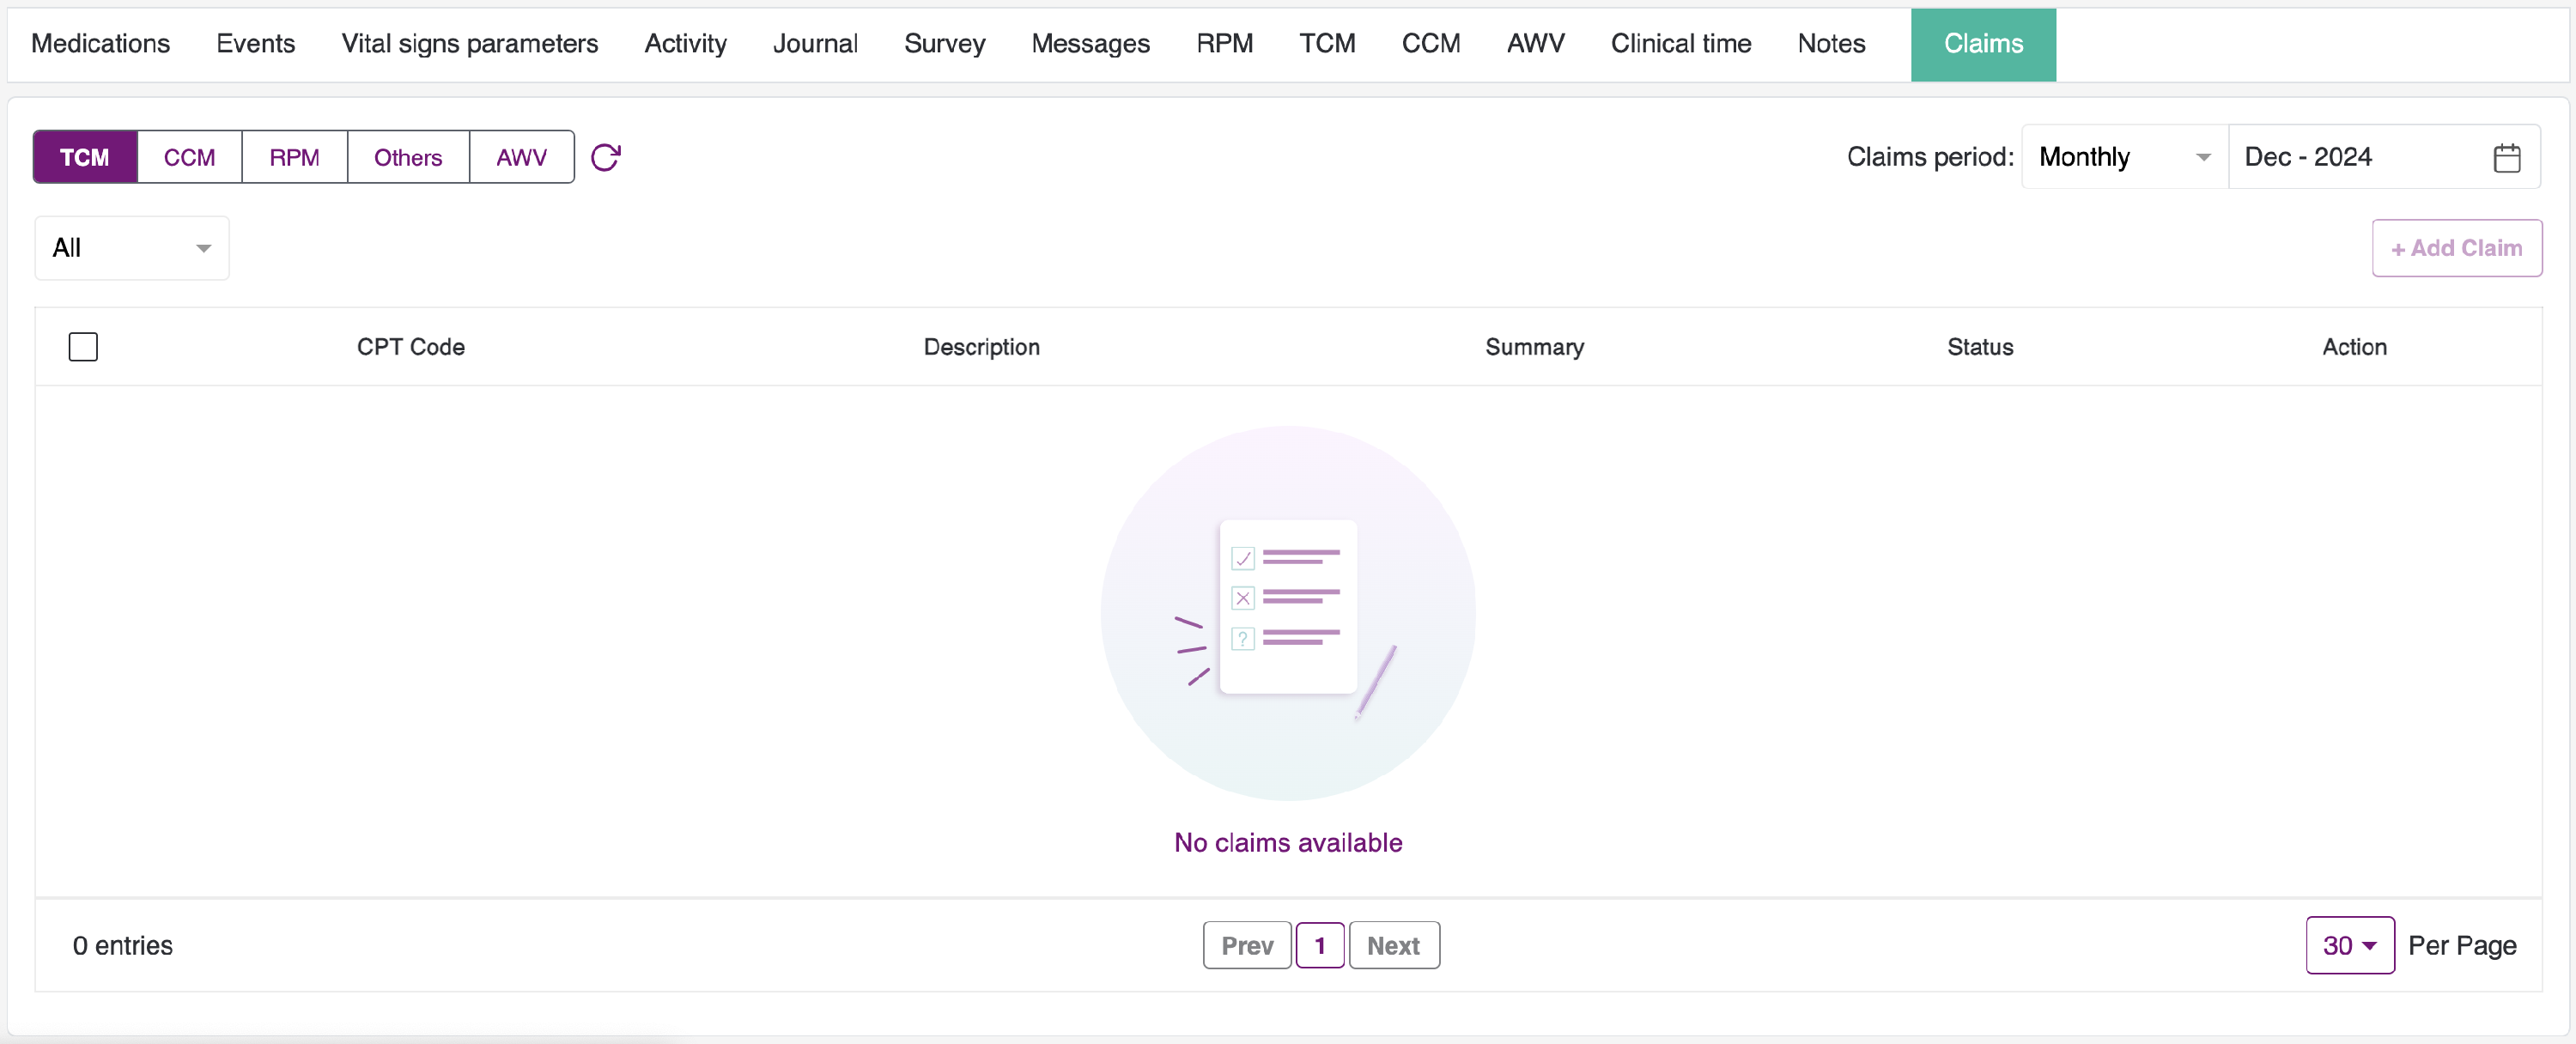Check the select-all claims checkbox

click(83, 347)
